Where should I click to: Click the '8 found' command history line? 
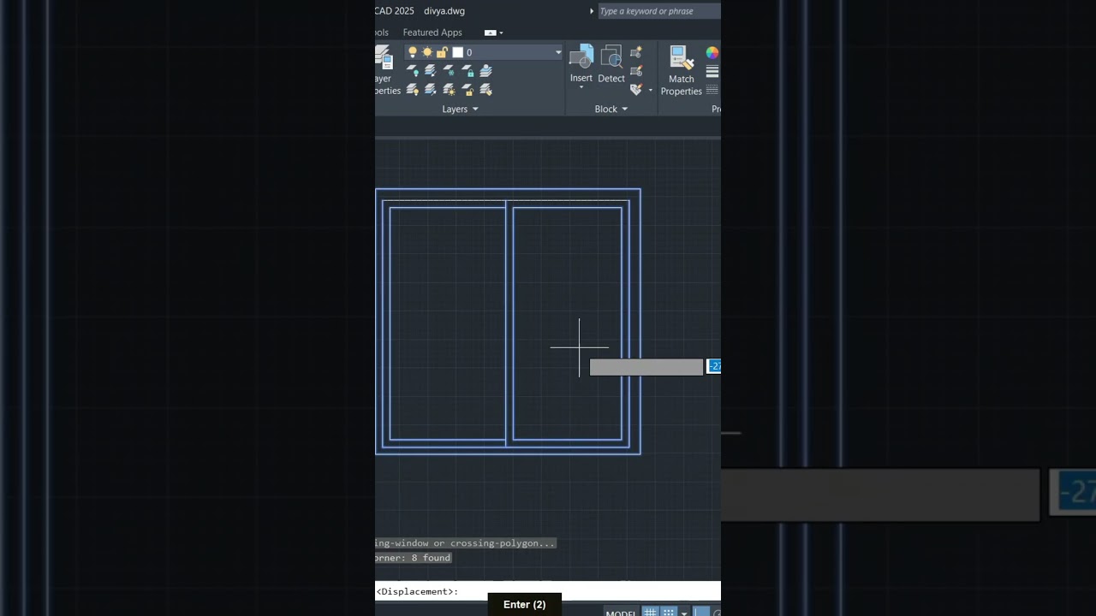click(x=413, y=558)
